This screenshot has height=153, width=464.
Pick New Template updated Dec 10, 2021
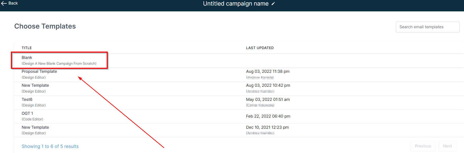coord(239,130)
